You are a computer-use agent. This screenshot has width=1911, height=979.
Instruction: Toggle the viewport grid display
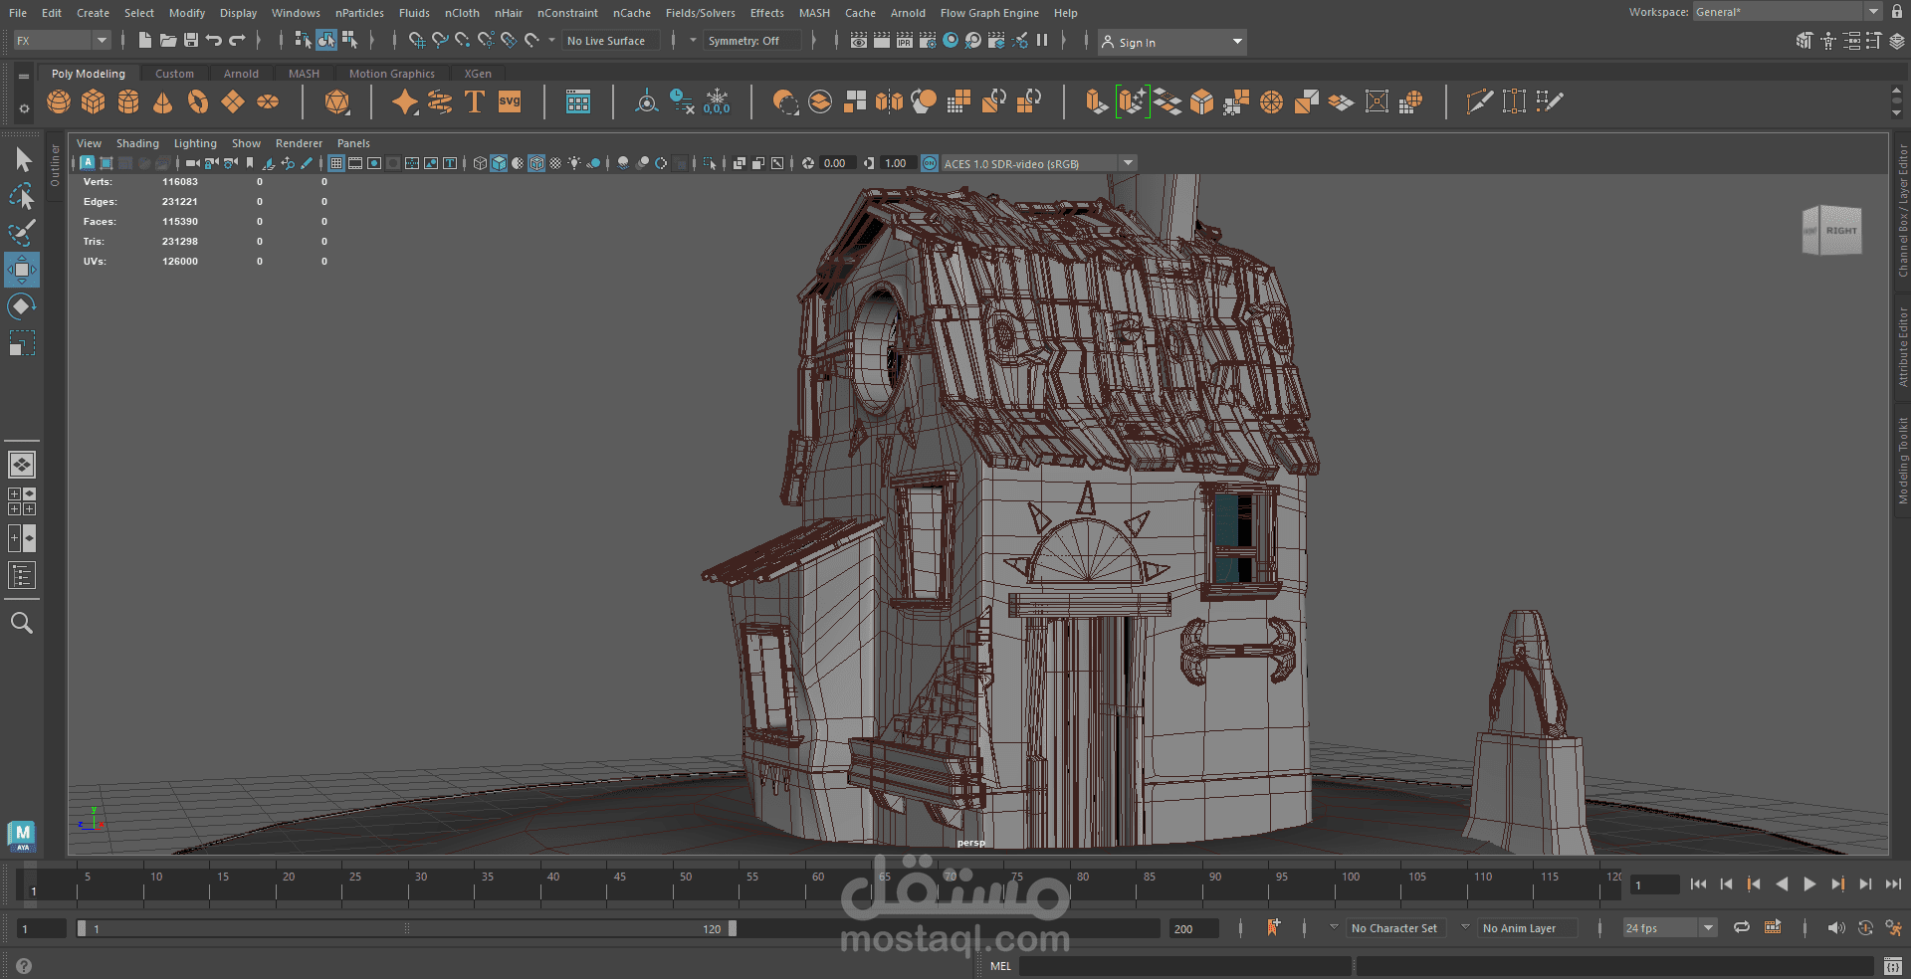(x=336, y=163)
